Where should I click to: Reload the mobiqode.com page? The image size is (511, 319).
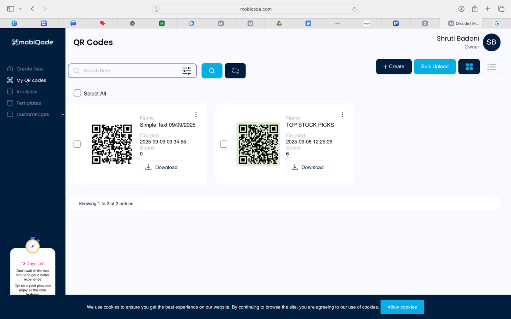[354, 9]
